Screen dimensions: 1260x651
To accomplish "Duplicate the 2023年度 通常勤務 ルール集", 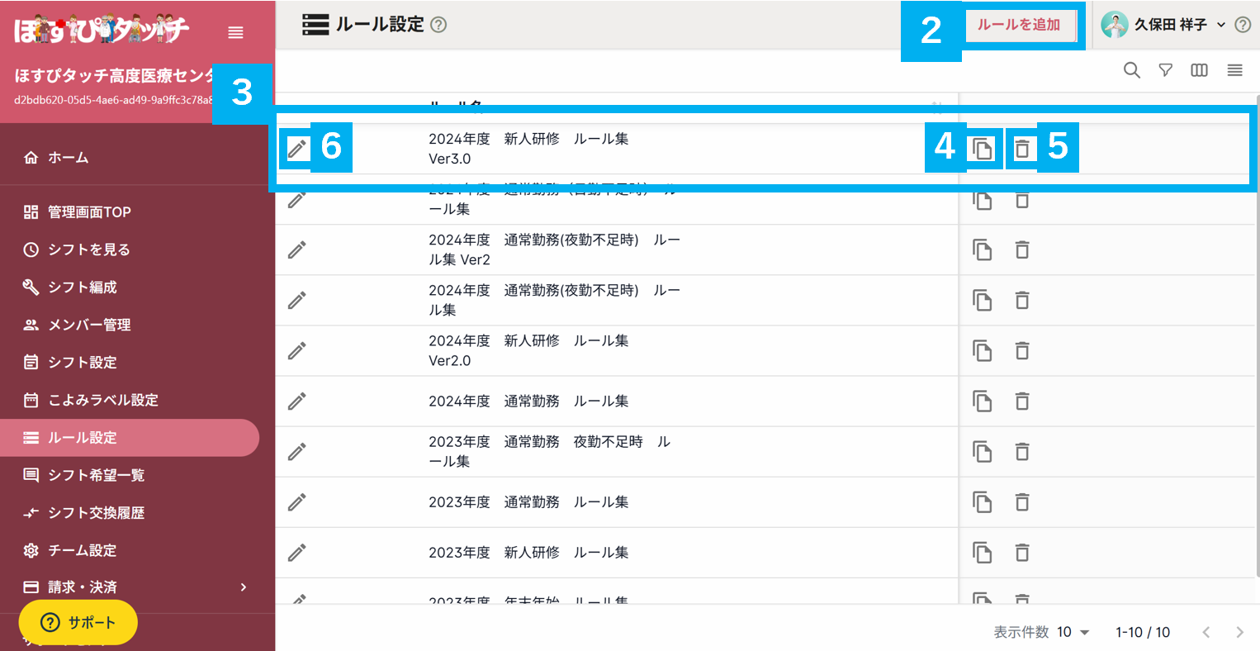I will point(983,501).
